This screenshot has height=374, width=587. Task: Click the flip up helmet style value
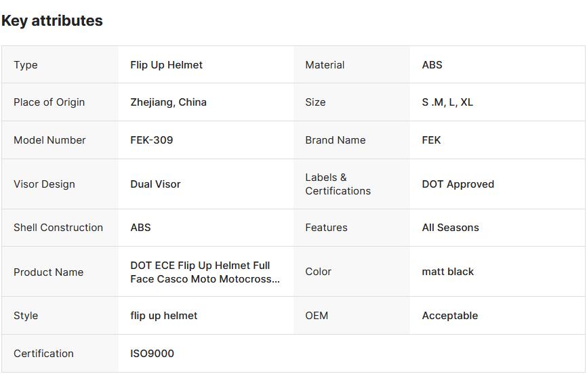(x=163, y=316)
